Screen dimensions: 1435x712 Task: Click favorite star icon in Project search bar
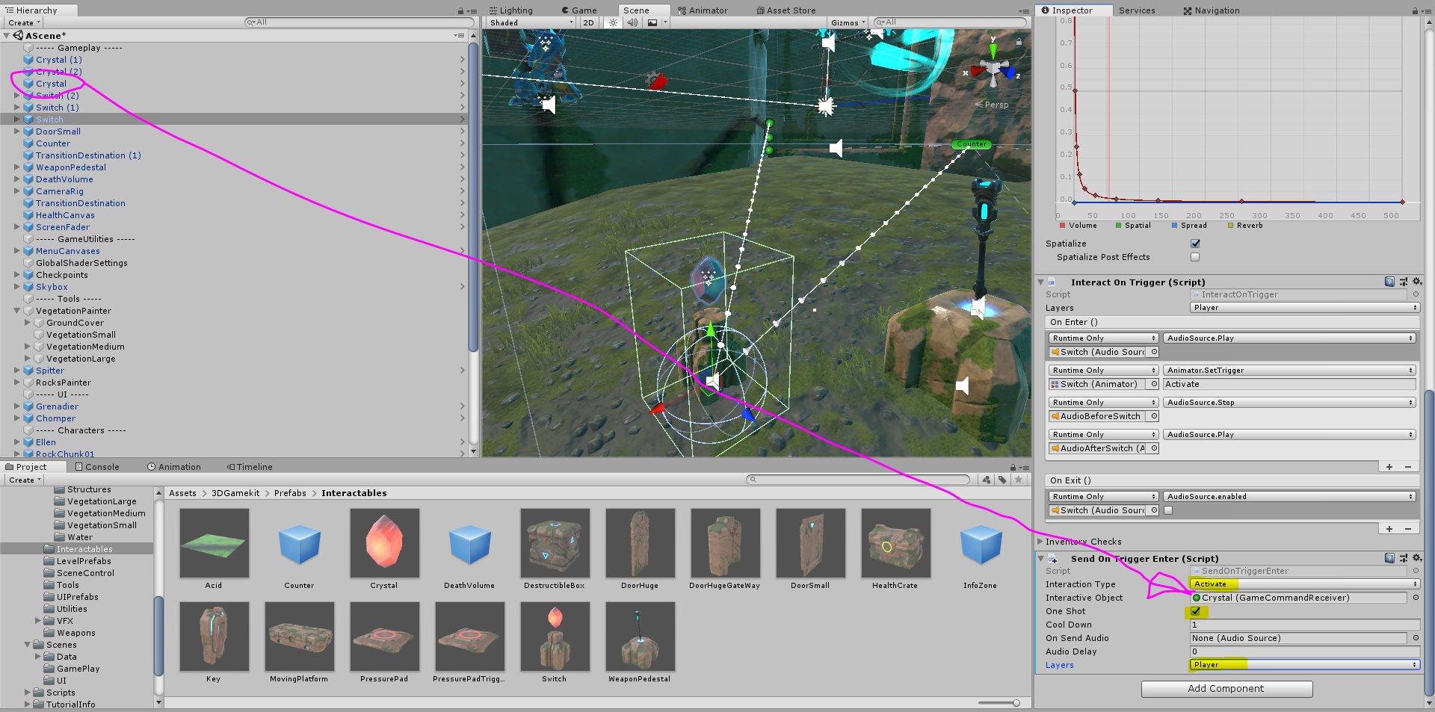(1019, 480)
